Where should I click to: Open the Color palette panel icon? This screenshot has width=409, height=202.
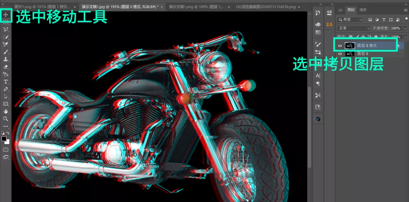point(318,25)
